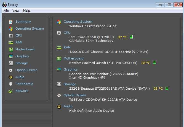Open Graphics section from sidebar

pos(22,56)
